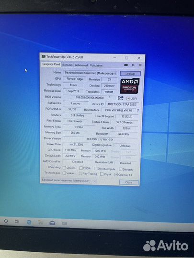Open File Explorer from the taskbar
Screen dimensions: 194x258
pyautogui.click(x=40, y=223)
